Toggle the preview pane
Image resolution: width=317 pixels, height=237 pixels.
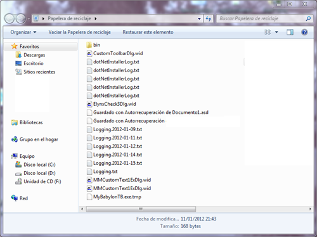pyautogui.click(x=290, y=32)
